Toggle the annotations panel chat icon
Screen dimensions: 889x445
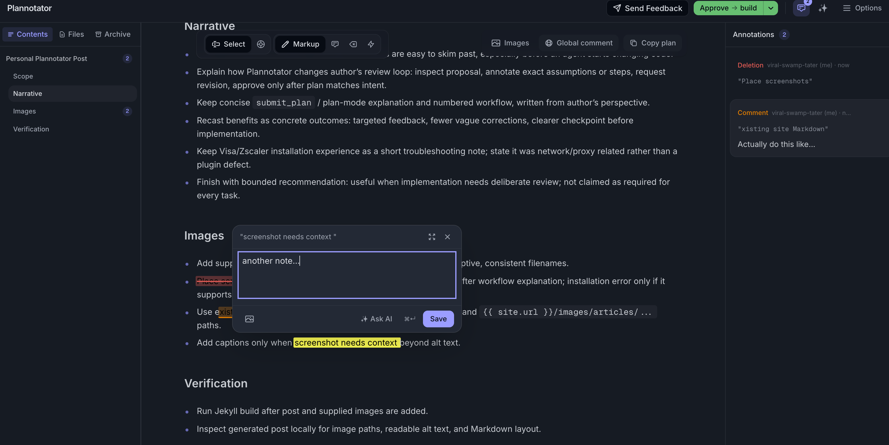tap(801, 8)
